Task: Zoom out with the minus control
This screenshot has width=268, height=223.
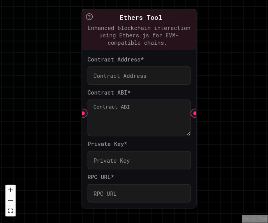Action: pyautogui.click(x=11, y=200)
